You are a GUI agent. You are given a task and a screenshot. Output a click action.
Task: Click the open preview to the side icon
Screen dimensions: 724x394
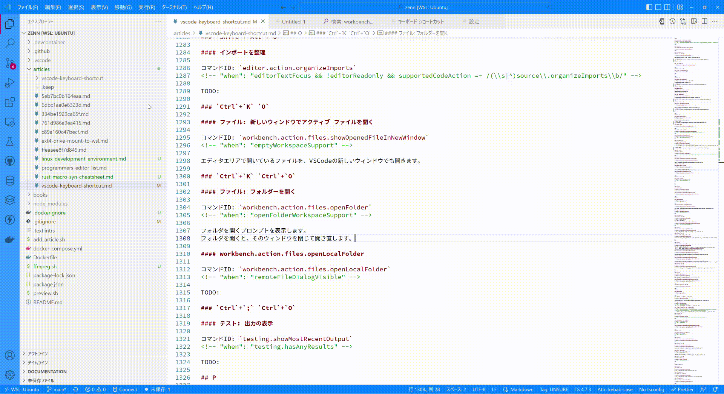coord(694,22)
